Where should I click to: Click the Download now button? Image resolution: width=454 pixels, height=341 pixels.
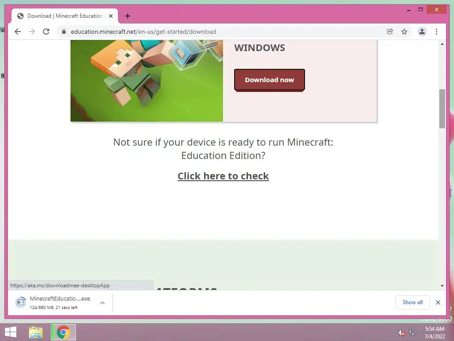269,80
